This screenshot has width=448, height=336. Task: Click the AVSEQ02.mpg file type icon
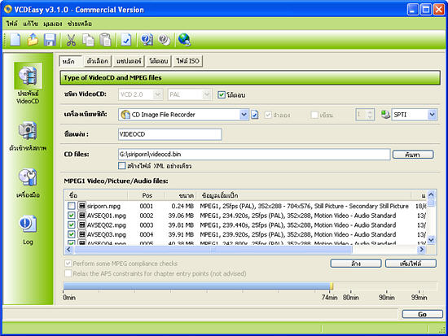pyautogui.click(x=81, y=225)
